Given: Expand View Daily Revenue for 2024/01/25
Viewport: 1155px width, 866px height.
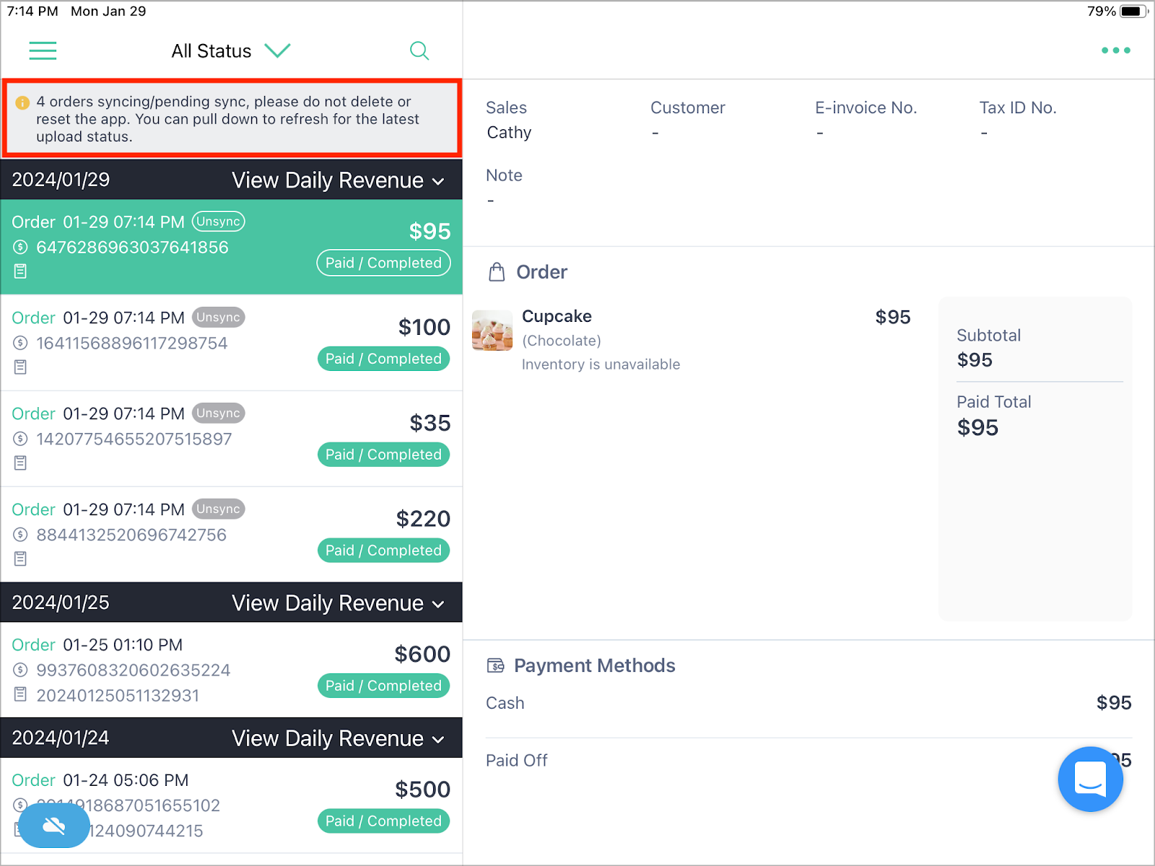Looking at the screenshot, I should click(x=338, y=603).
